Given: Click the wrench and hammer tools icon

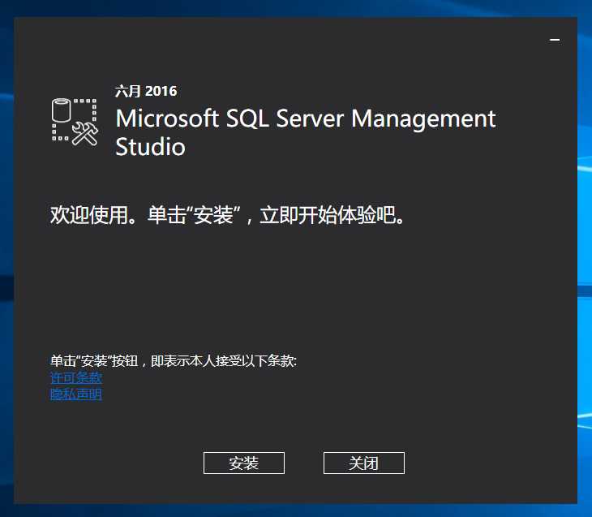Looking at the screenshot, I should click(84, 133).
